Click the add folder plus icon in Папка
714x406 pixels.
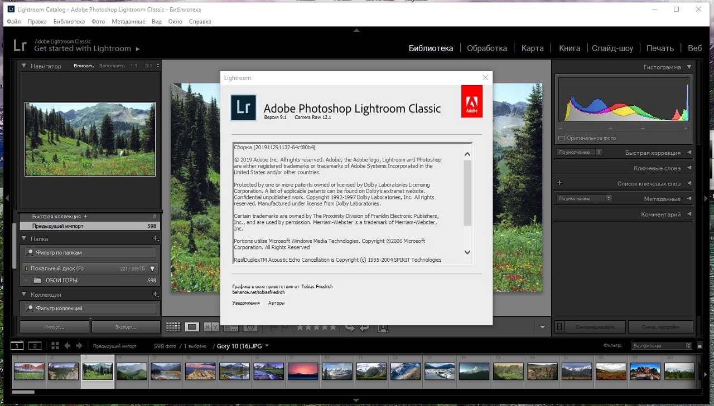(x=155, y=239)
